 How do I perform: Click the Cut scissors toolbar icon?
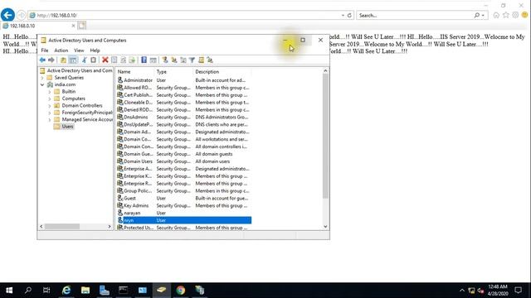click(x=85, y=60)
